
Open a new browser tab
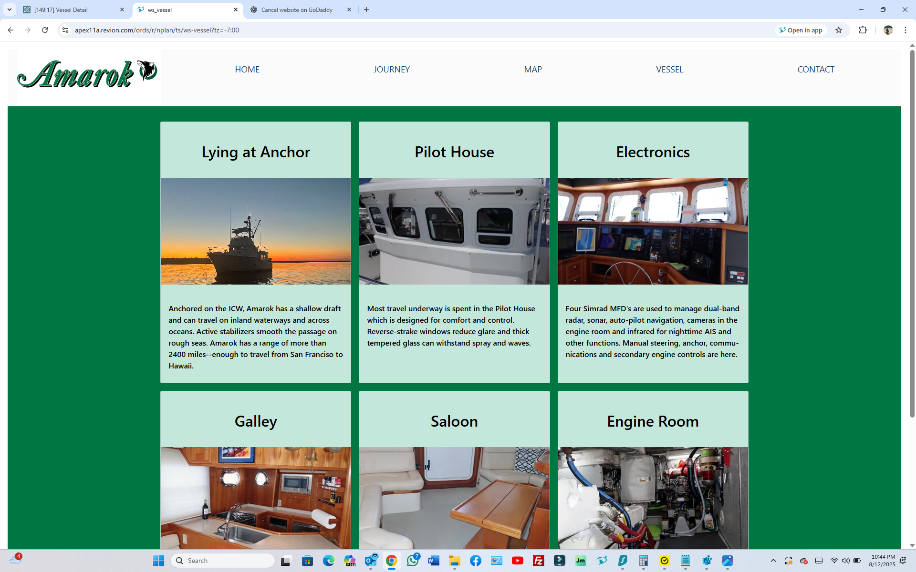366,10
